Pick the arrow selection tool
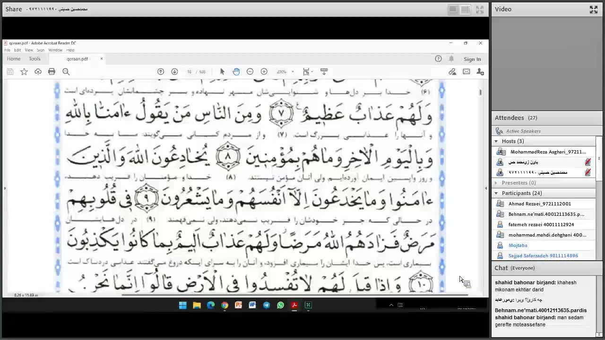 tap(222, 71)
